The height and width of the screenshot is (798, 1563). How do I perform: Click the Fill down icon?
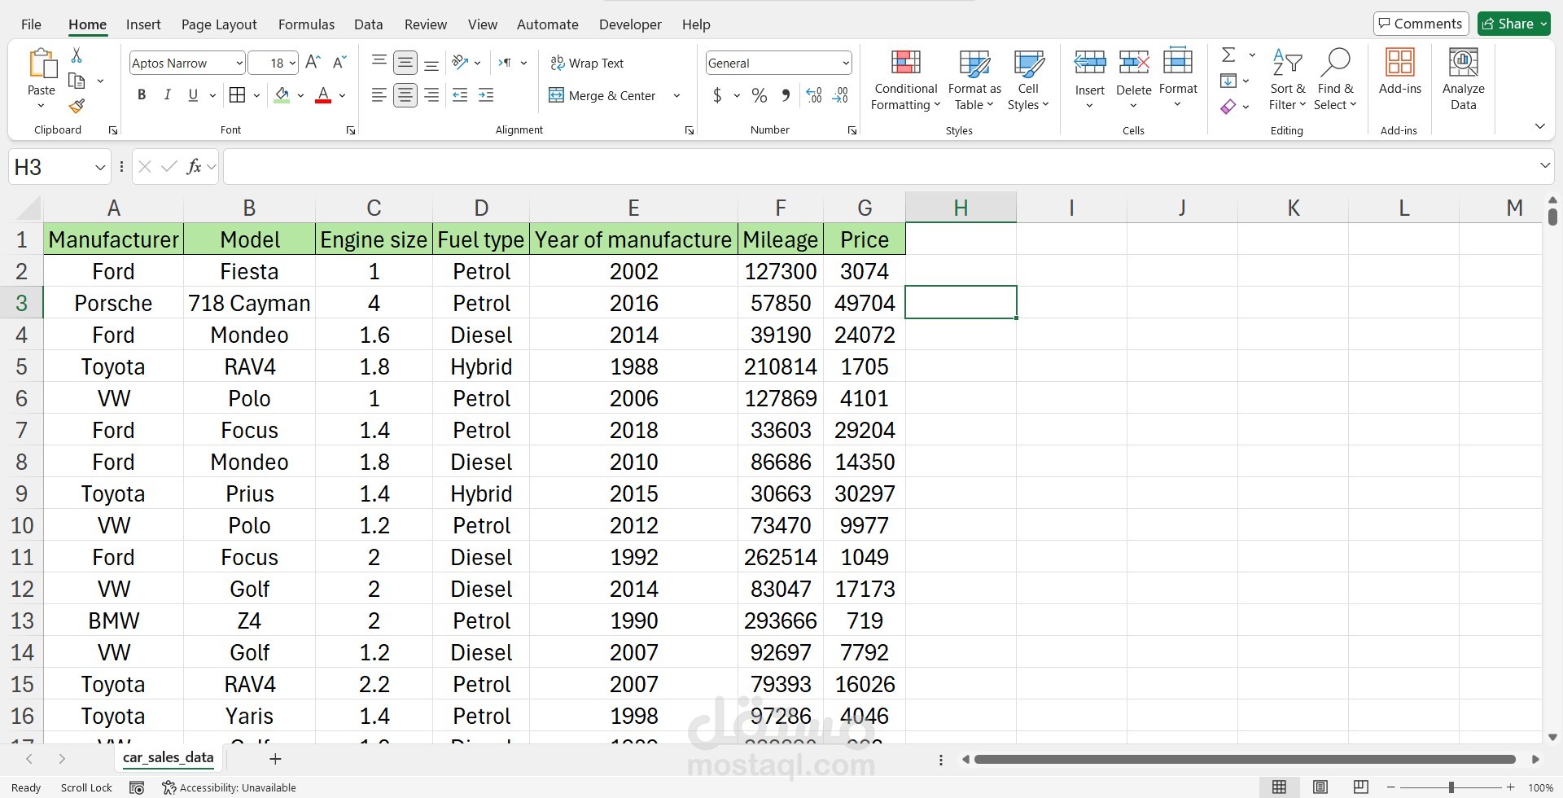pos(1228,81)
